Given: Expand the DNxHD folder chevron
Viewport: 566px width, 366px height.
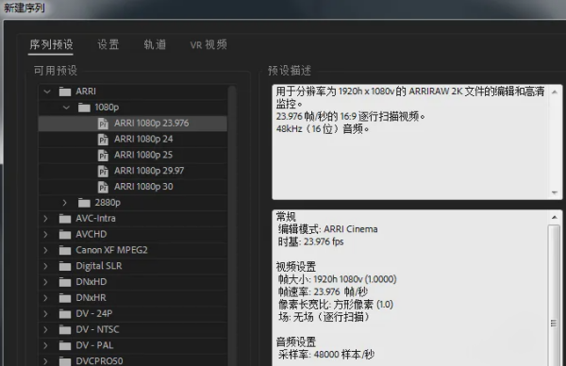Looking at the screenshot, I should tap(45, 282).
